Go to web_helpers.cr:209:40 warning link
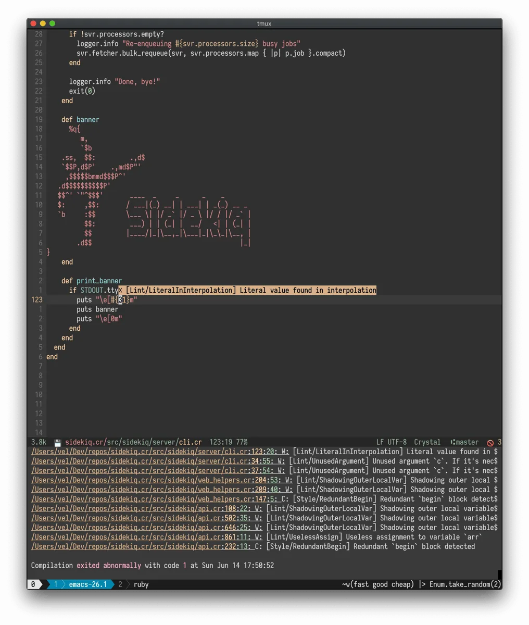Viewport: 529px width, 625px height. [x=161, y=490]
